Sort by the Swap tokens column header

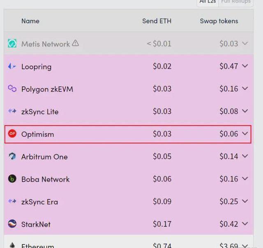219,21
